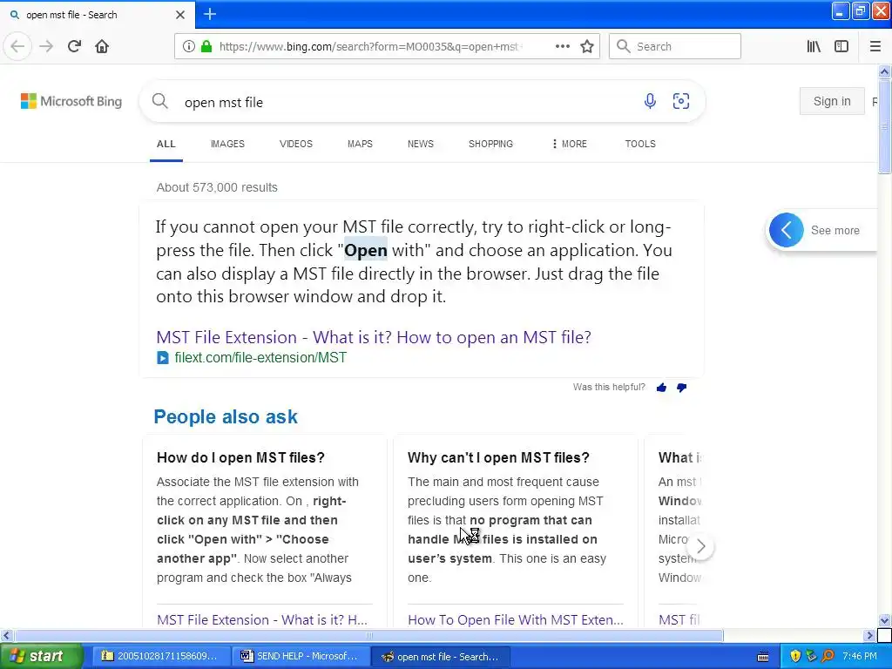Open 'MST File Extension - What is it? H...' card link
This screenshot has width=892, height=669.
click(261, 619)
